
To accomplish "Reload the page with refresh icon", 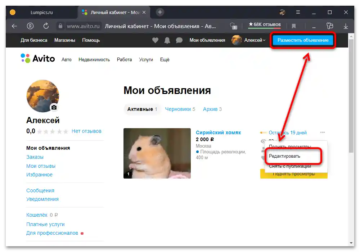I will point(46,26).
